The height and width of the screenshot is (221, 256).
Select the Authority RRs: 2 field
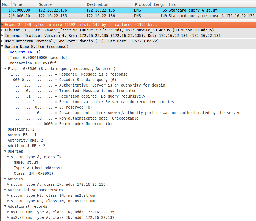point(25,140)
